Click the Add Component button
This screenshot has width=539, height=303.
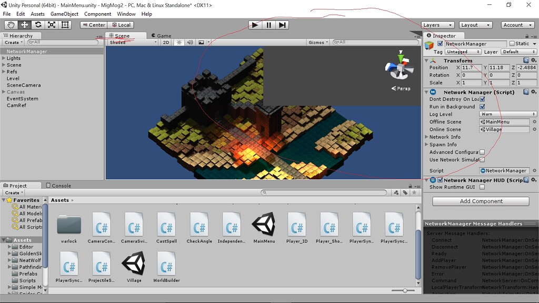[x=480, y=201]
